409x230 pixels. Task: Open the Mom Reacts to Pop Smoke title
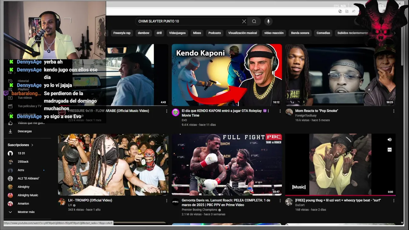317,111
